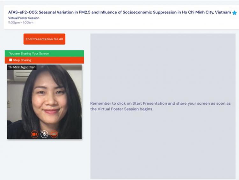Click the white square in Stop Sharing bar
The height and width of the screenshot is (180, 239).
11,60
